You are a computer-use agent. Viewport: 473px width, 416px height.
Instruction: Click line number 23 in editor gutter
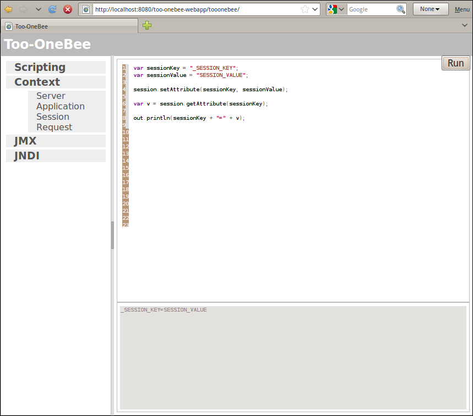pyautogui.click(x=126, y=225)
